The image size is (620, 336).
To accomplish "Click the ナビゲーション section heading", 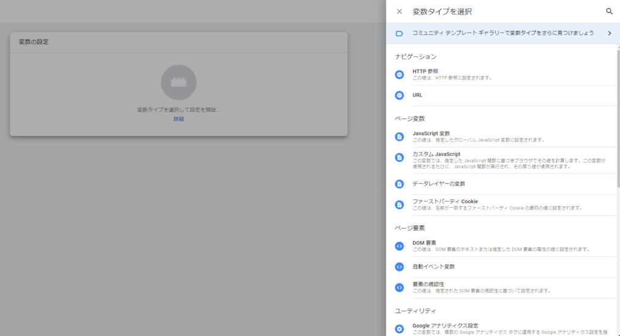I will click(x=415, y=56).
